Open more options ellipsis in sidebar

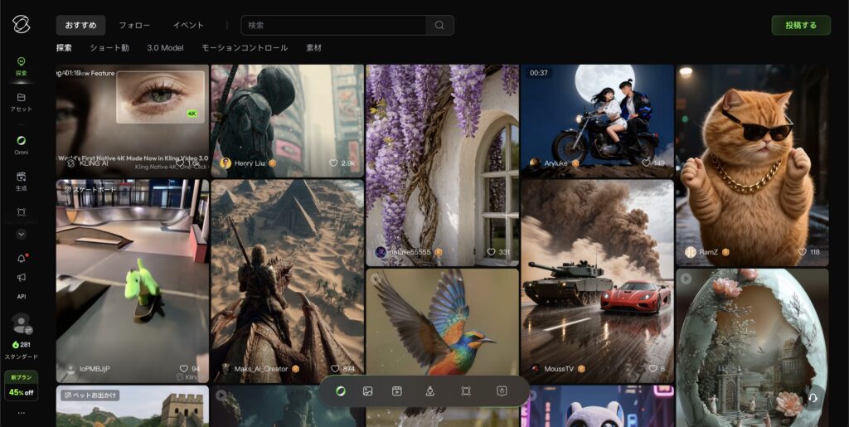(x=21, y=412)
